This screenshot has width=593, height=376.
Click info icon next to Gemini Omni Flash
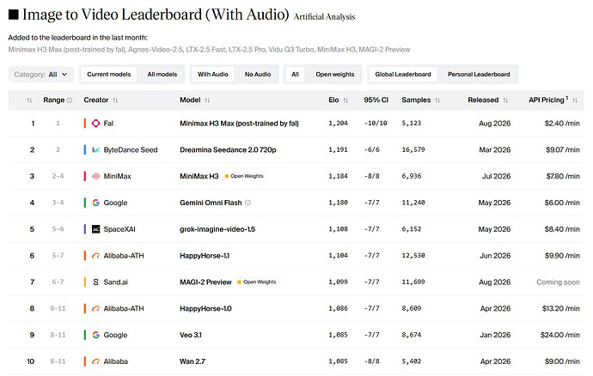click(248, 203)
